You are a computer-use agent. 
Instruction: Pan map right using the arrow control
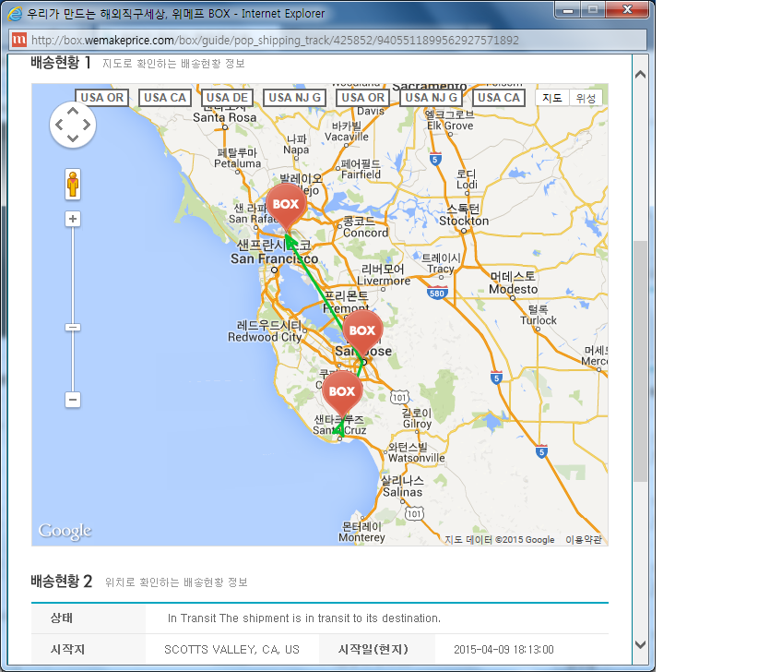(x=88, y=125)
